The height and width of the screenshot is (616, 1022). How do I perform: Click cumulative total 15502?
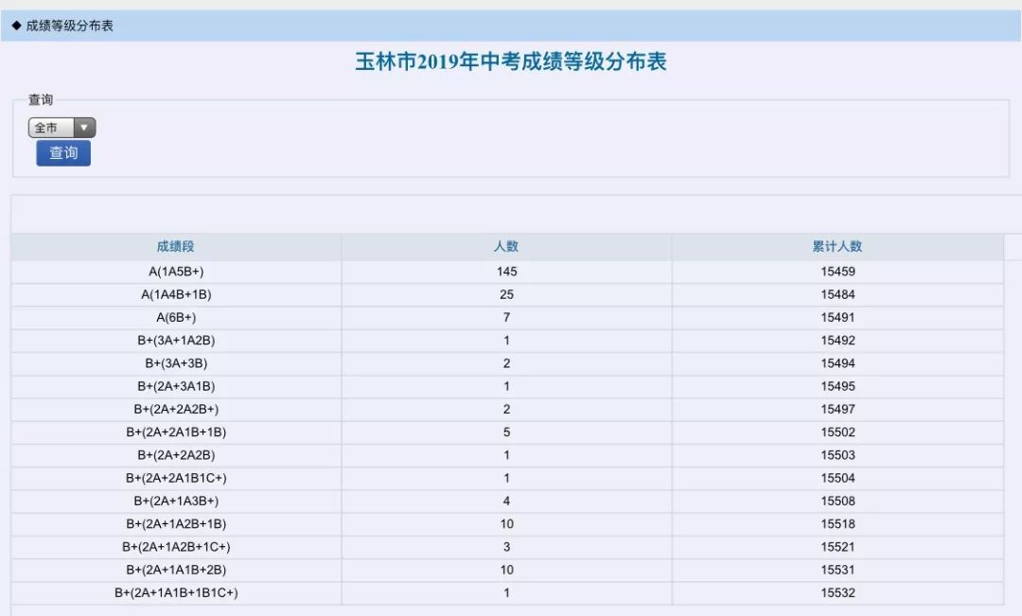click(837, 432)
